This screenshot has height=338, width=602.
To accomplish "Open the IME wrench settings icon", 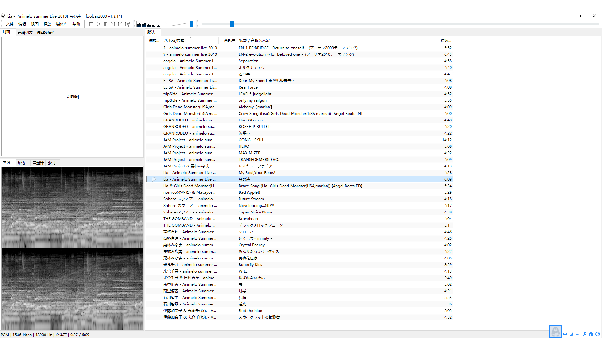I will [584, 334].
